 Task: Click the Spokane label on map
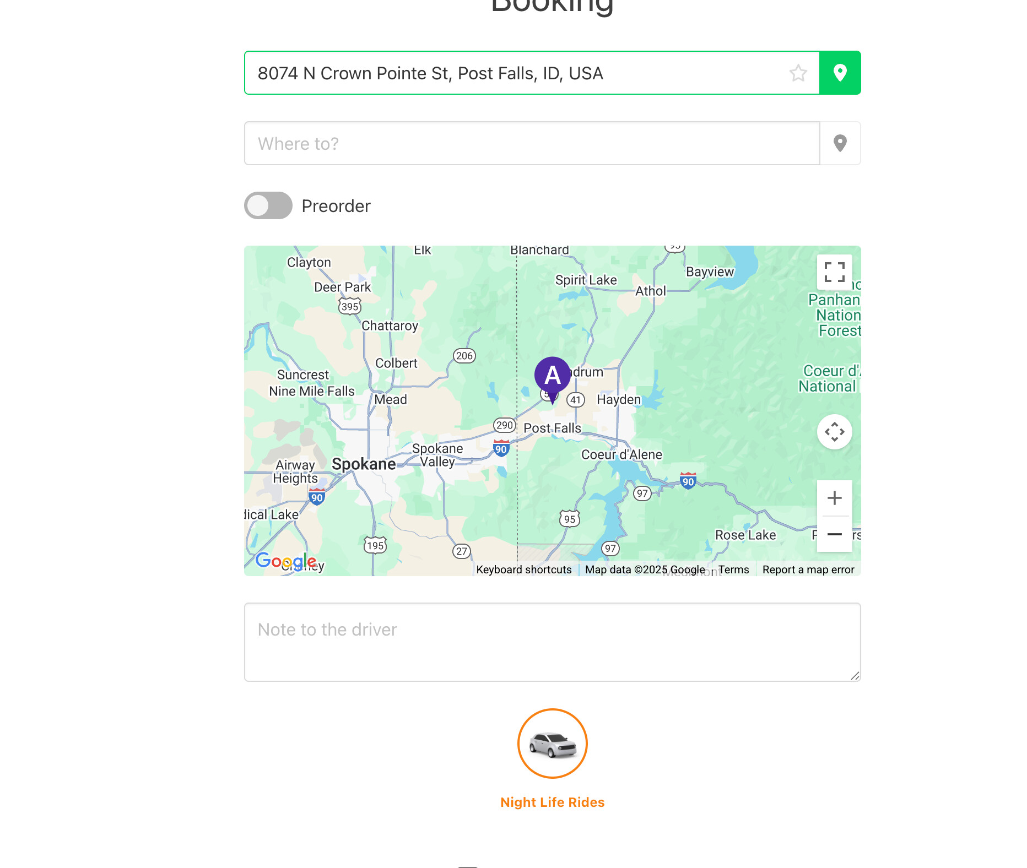point(364,464)
